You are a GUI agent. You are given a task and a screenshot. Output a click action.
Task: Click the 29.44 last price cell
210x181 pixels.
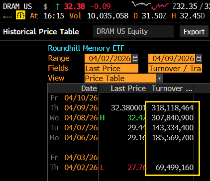click(x=137, y=128)
